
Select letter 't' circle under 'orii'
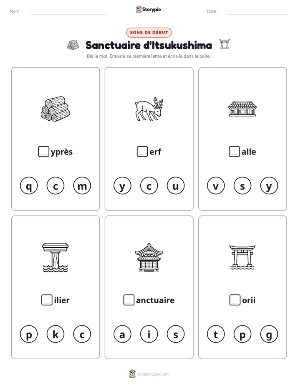(216, 334)
